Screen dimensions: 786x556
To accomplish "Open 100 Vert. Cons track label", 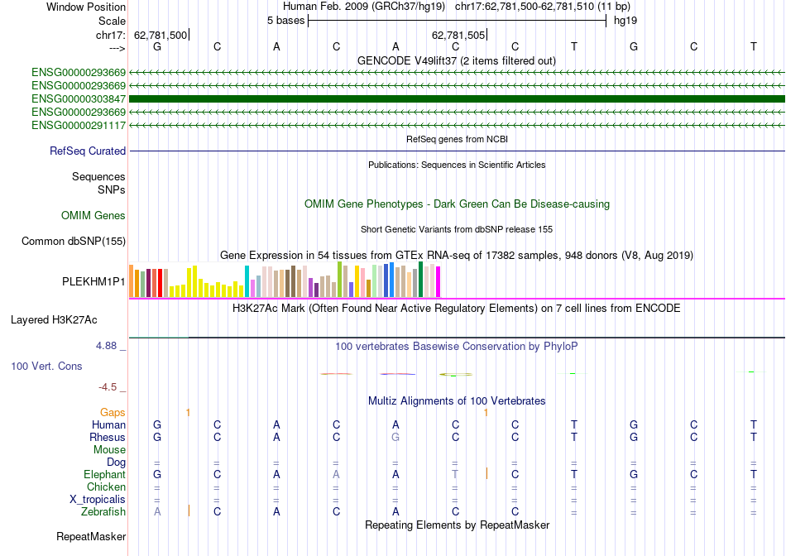I will pyautogui.click(x=46, y=366).
